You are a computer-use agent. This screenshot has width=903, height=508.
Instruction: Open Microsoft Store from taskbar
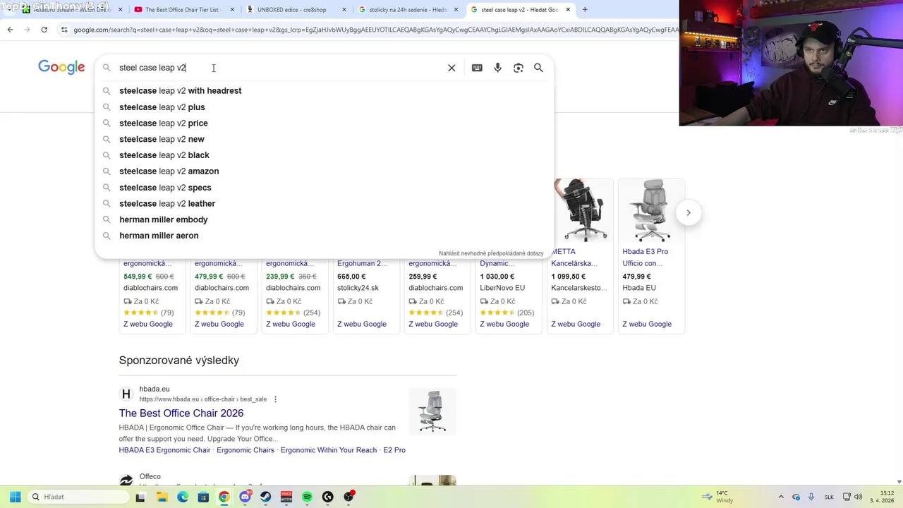(x=203, y=497)
